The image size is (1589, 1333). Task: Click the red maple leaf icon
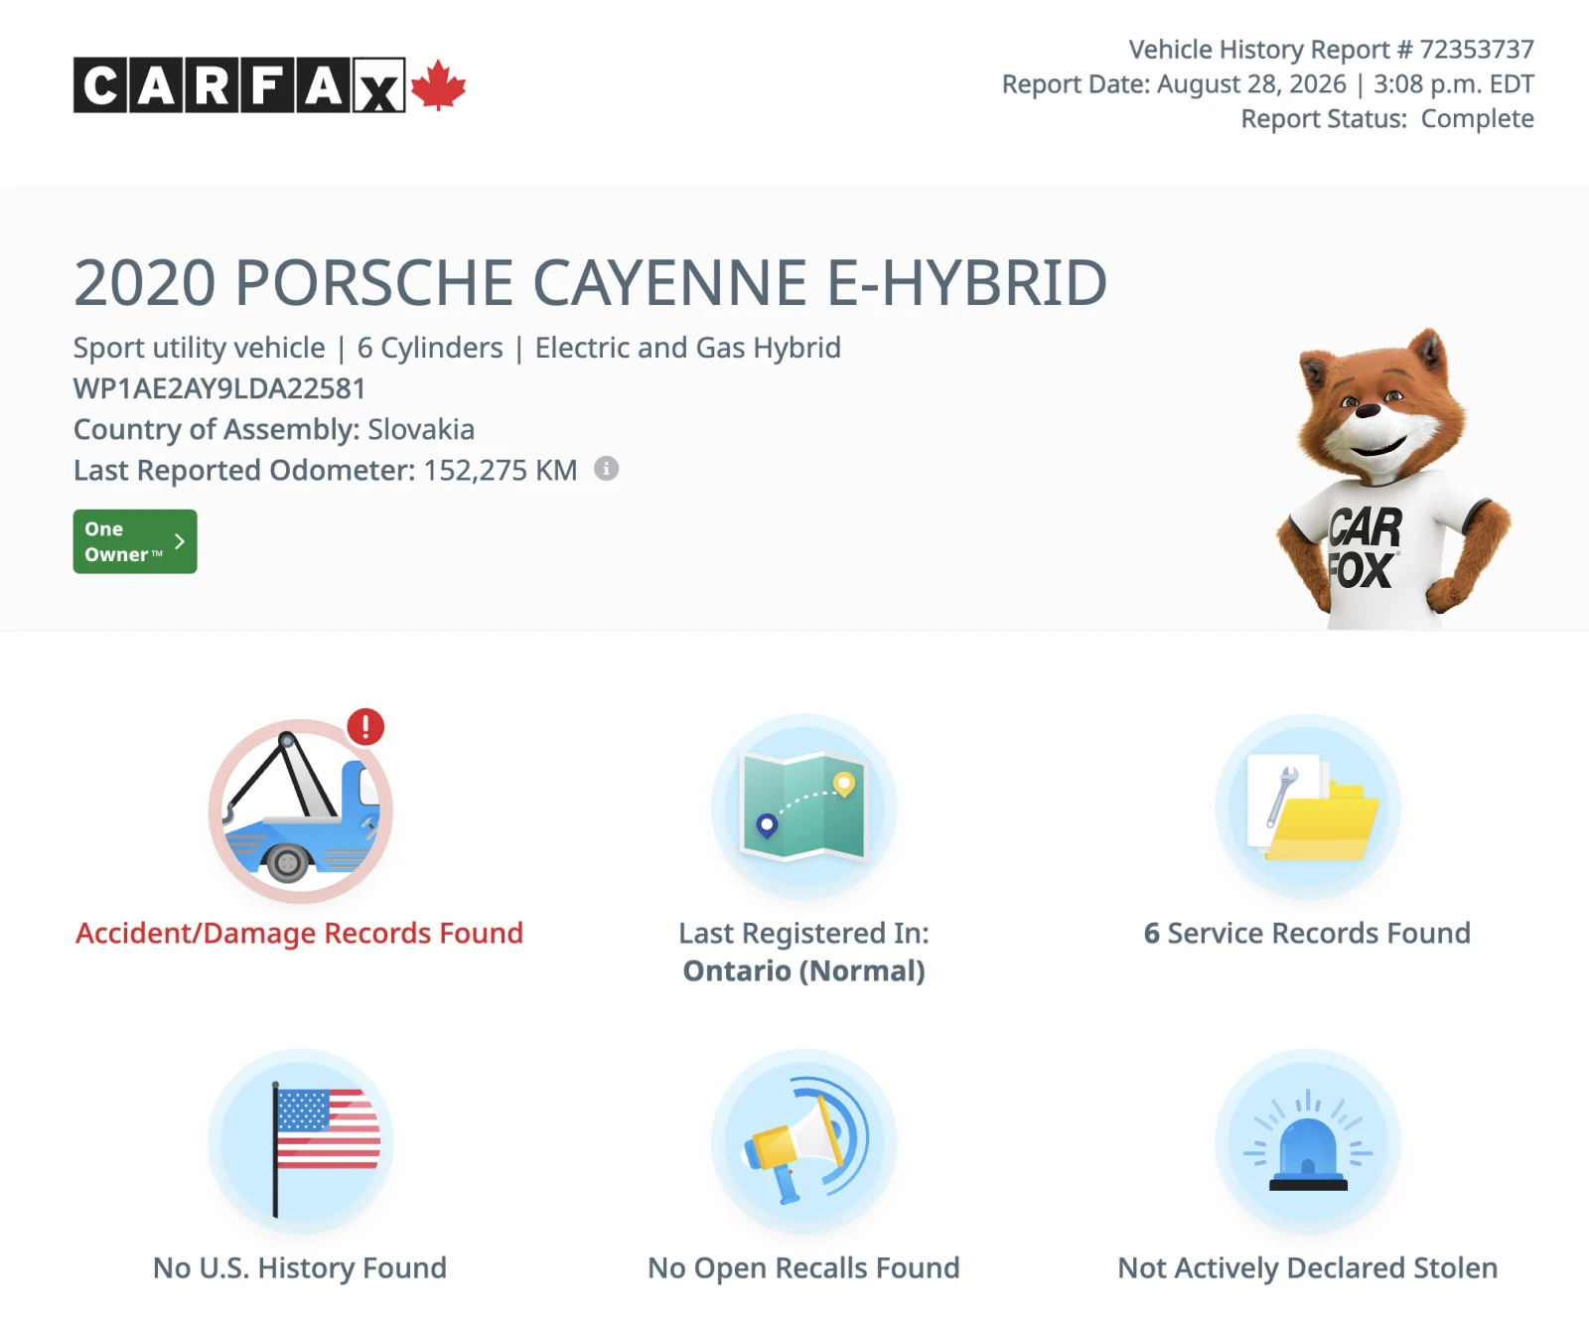pos(438,85)
